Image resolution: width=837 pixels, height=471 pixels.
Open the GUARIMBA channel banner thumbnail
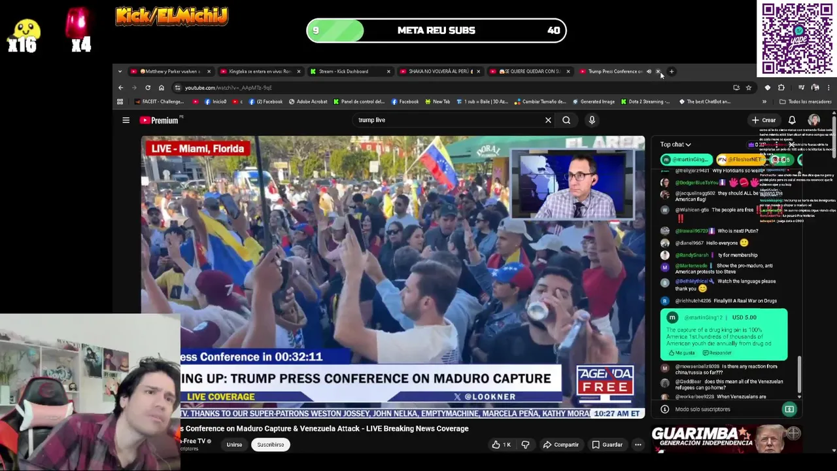point(726,439)
